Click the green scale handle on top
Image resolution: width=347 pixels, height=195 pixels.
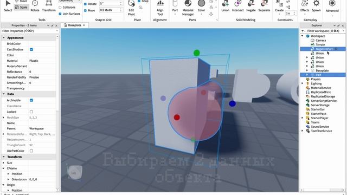point(196,53)
